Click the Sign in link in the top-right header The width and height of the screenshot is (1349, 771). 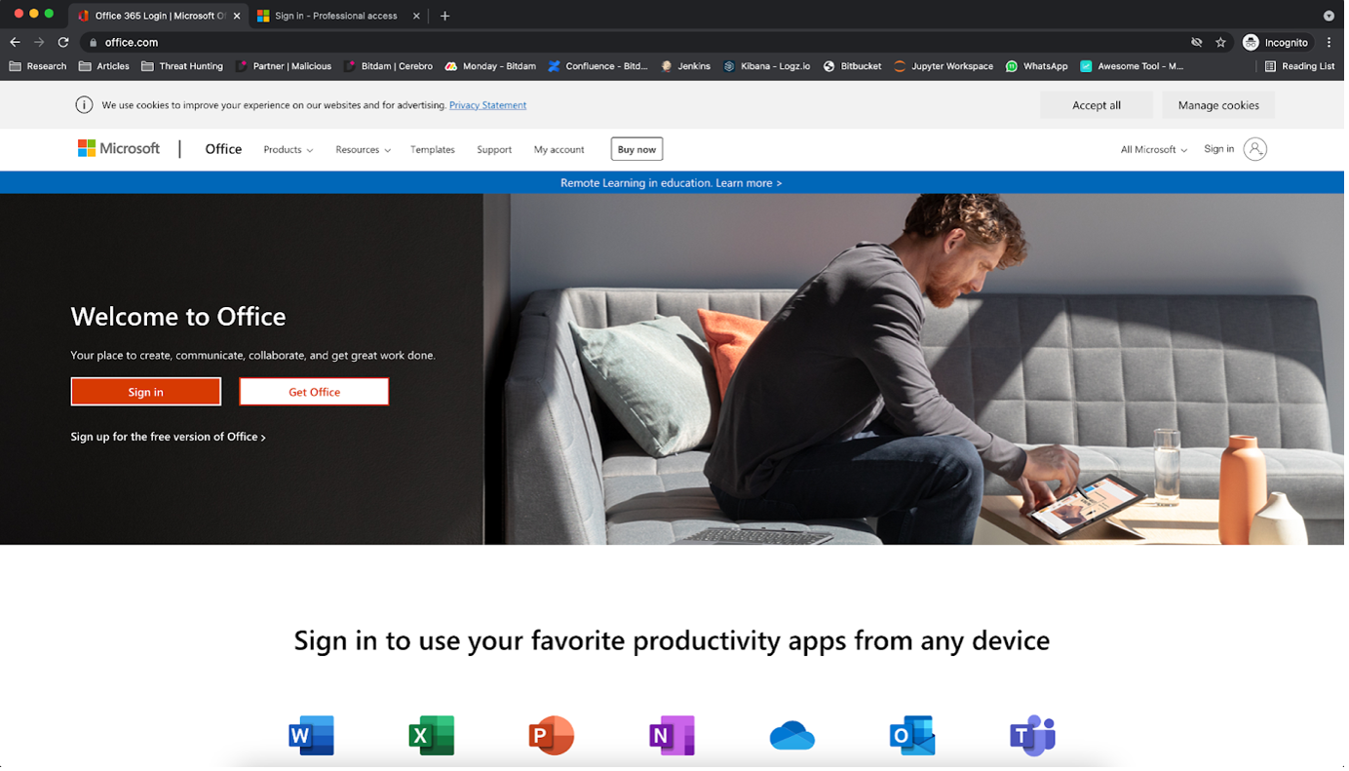[1223, 149]
